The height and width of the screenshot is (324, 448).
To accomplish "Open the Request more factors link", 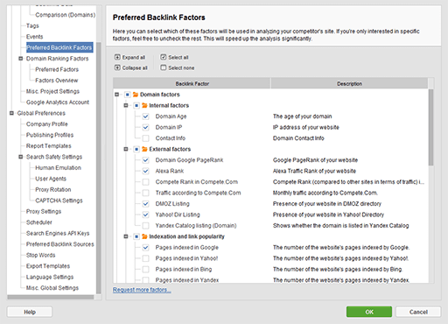I will click(142, 290).
